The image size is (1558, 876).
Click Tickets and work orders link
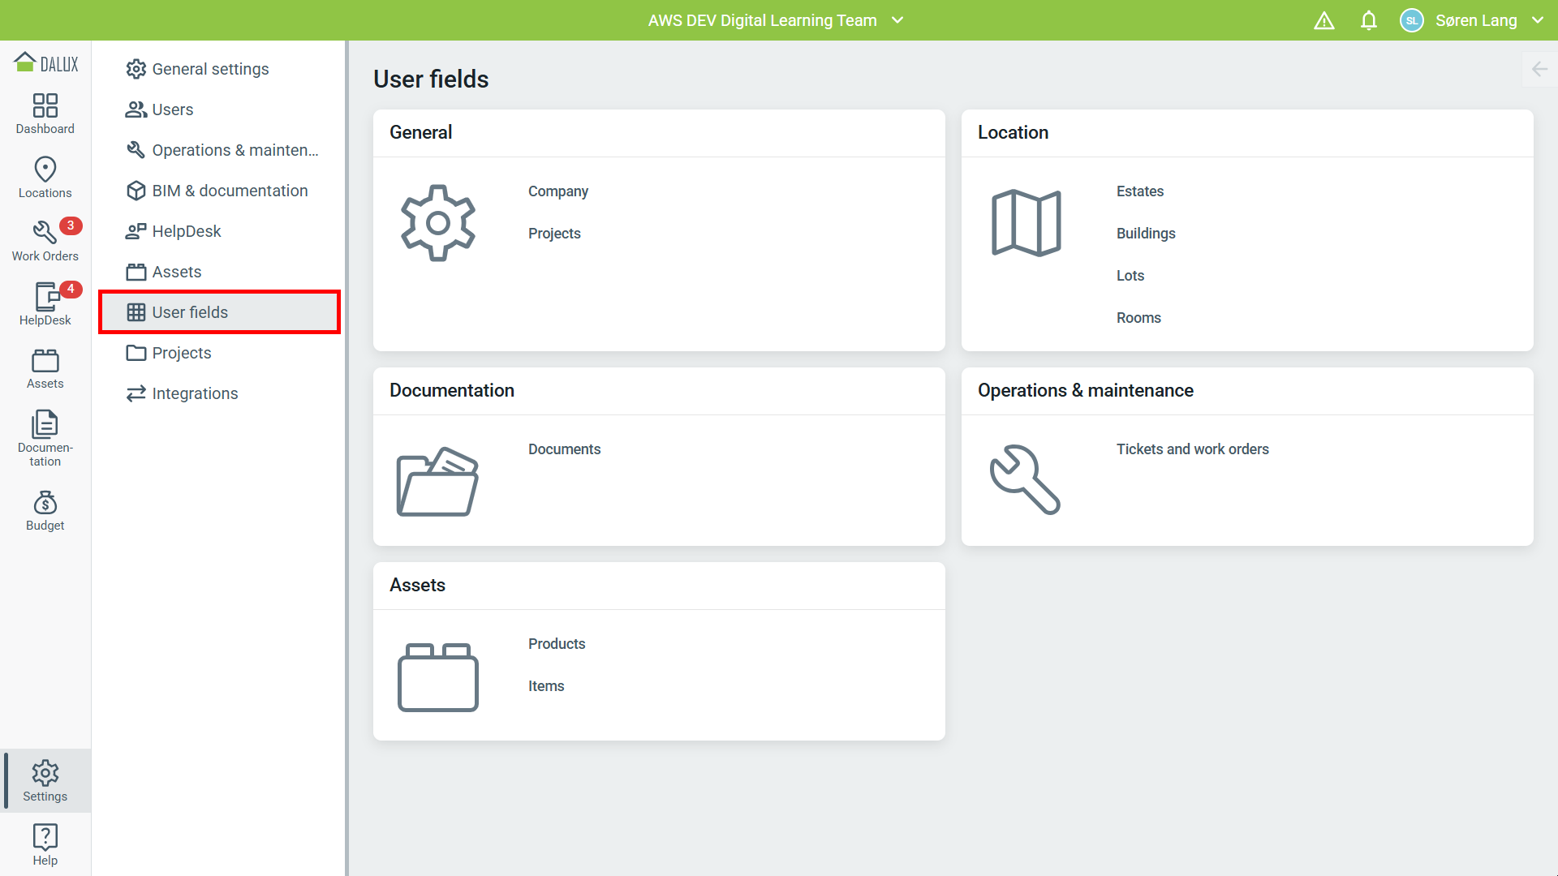[1192, 449]
